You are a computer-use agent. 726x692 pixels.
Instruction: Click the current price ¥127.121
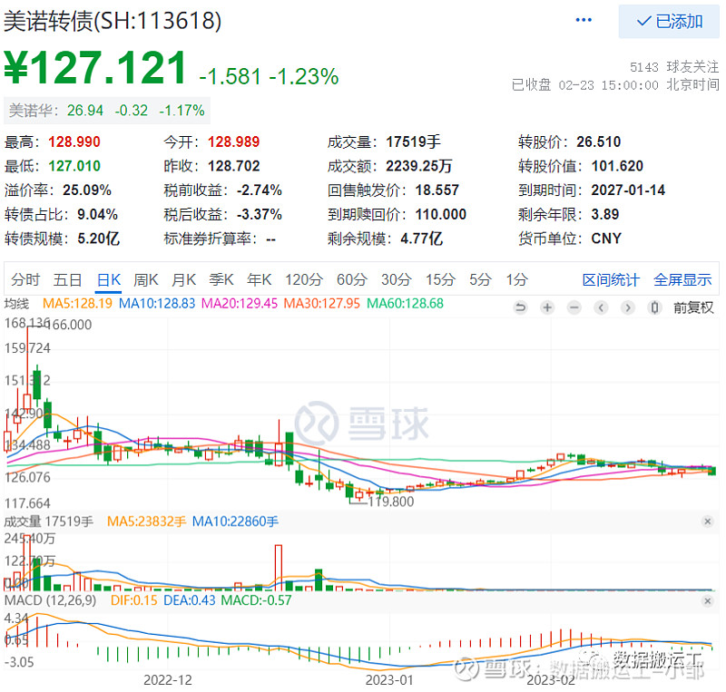click(95, 68)
